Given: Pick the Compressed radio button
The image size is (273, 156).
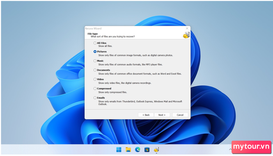Looking at the screenshot, I should (95, 89).
